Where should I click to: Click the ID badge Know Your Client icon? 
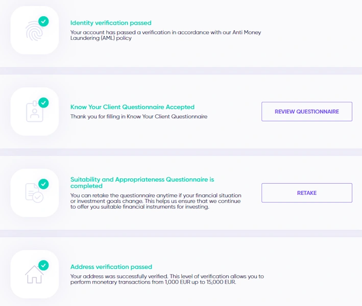pos(33,112)
